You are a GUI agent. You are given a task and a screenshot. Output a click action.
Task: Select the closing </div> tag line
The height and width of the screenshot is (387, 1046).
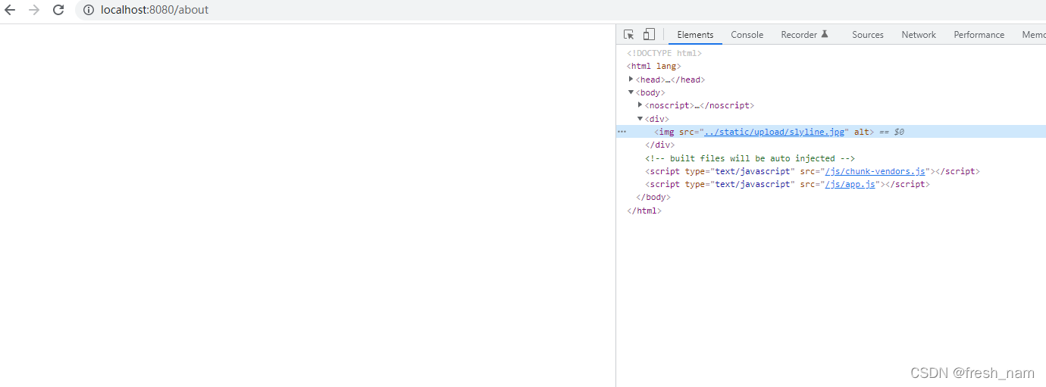(x=659, y=145)
